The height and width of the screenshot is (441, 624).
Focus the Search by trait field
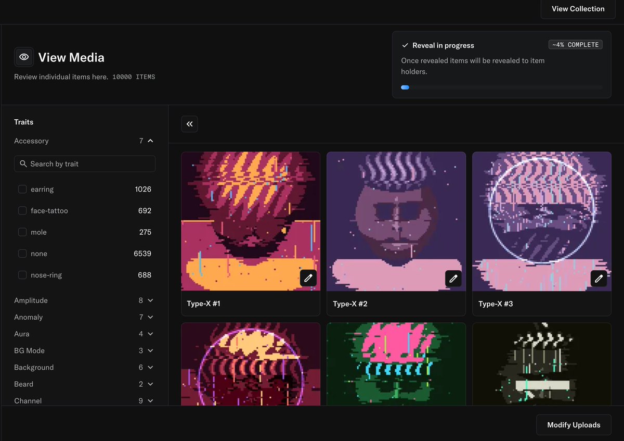[85, 163]
